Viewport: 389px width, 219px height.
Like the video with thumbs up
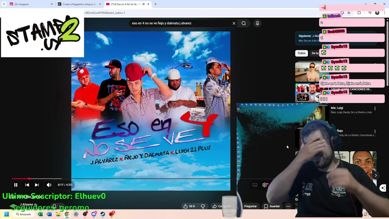pyautogui.click(x=189, y=206)
